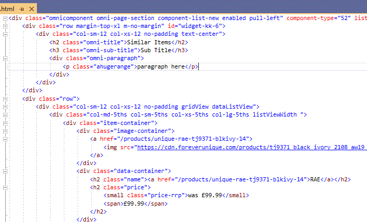Close the .html editor tab
Screen dimensions: 367x222
[x=32, y=8]
